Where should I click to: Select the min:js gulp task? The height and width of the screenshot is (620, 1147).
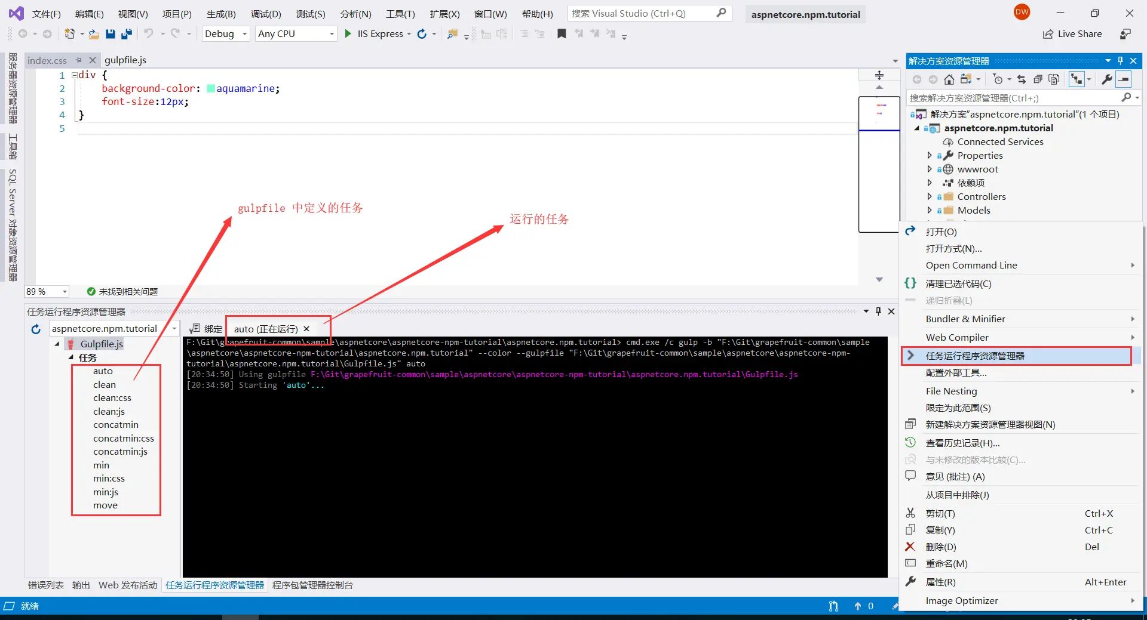pos(106,492)
